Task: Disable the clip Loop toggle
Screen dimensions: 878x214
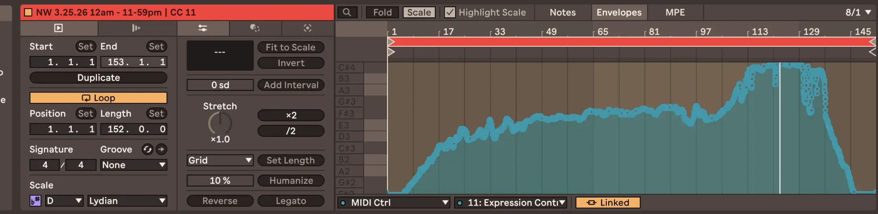Action: [98, 98]
